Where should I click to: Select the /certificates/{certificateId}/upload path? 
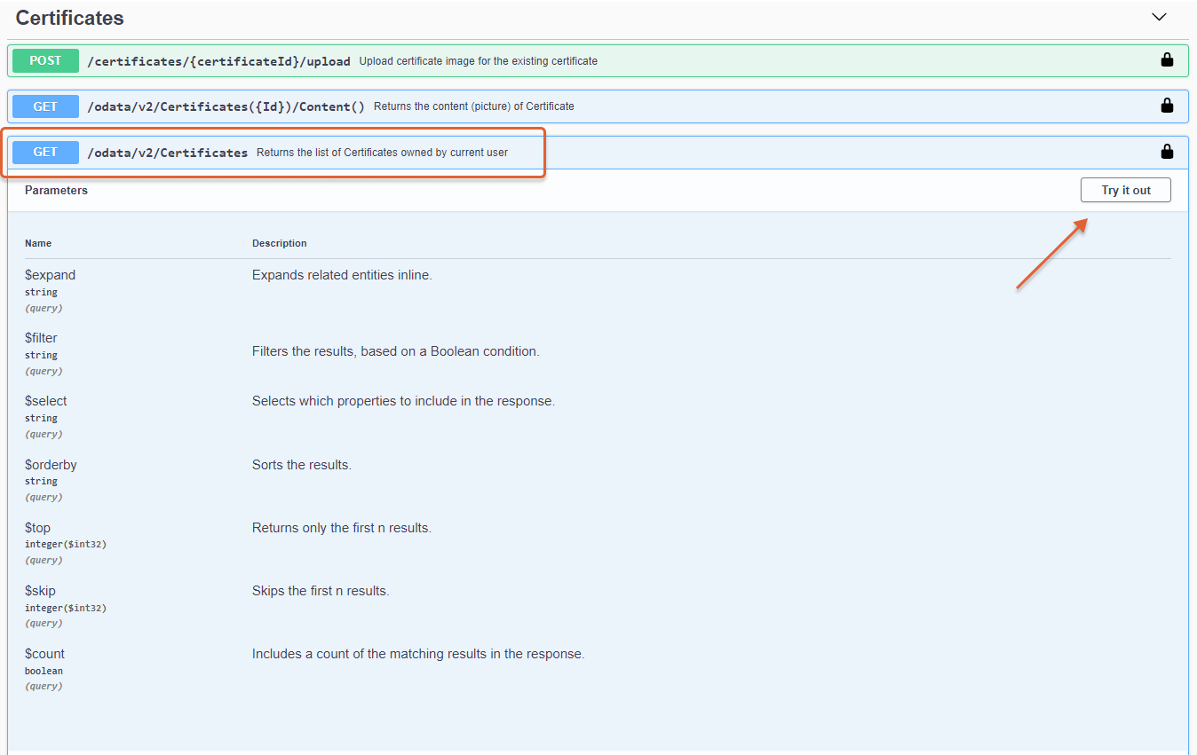point(218,61)
